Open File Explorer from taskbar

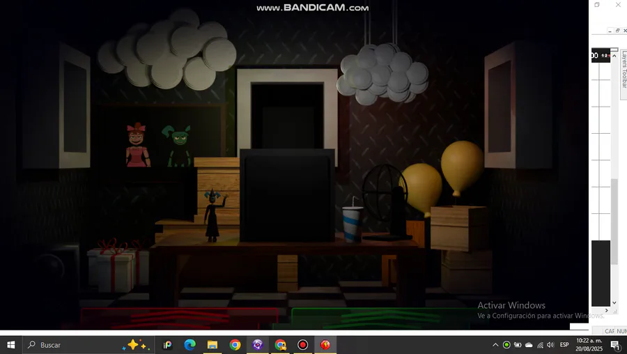tap(212, 345)
